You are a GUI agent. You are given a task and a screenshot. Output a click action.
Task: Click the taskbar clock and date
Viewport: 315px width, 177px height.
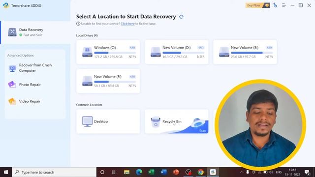click(x=292, y=172)
